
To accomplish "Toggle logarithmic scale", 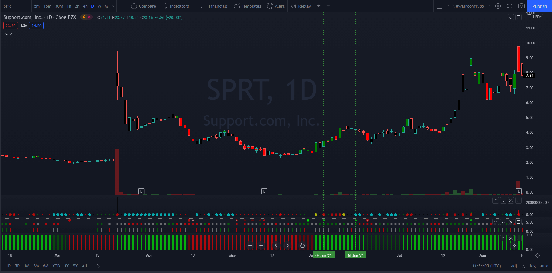I will pyautogui.click(x=533, y=266).
